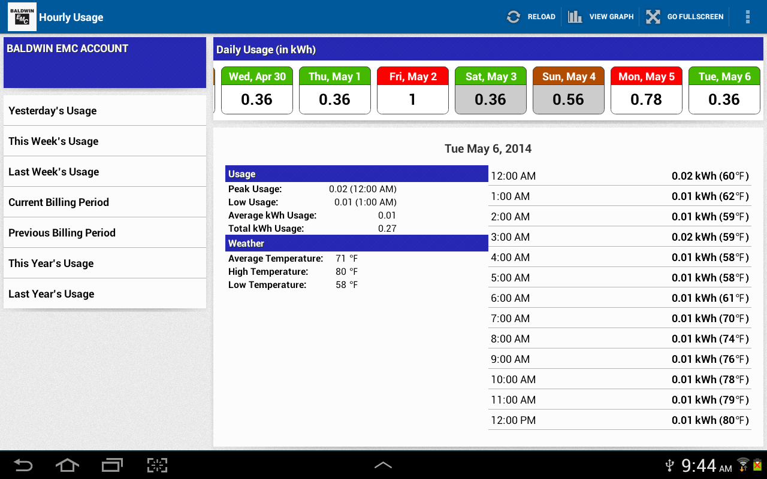Viewport: 767px width, 479px height.
Task: Tap the Home icon in navigation bar
Action: (67, 465)
